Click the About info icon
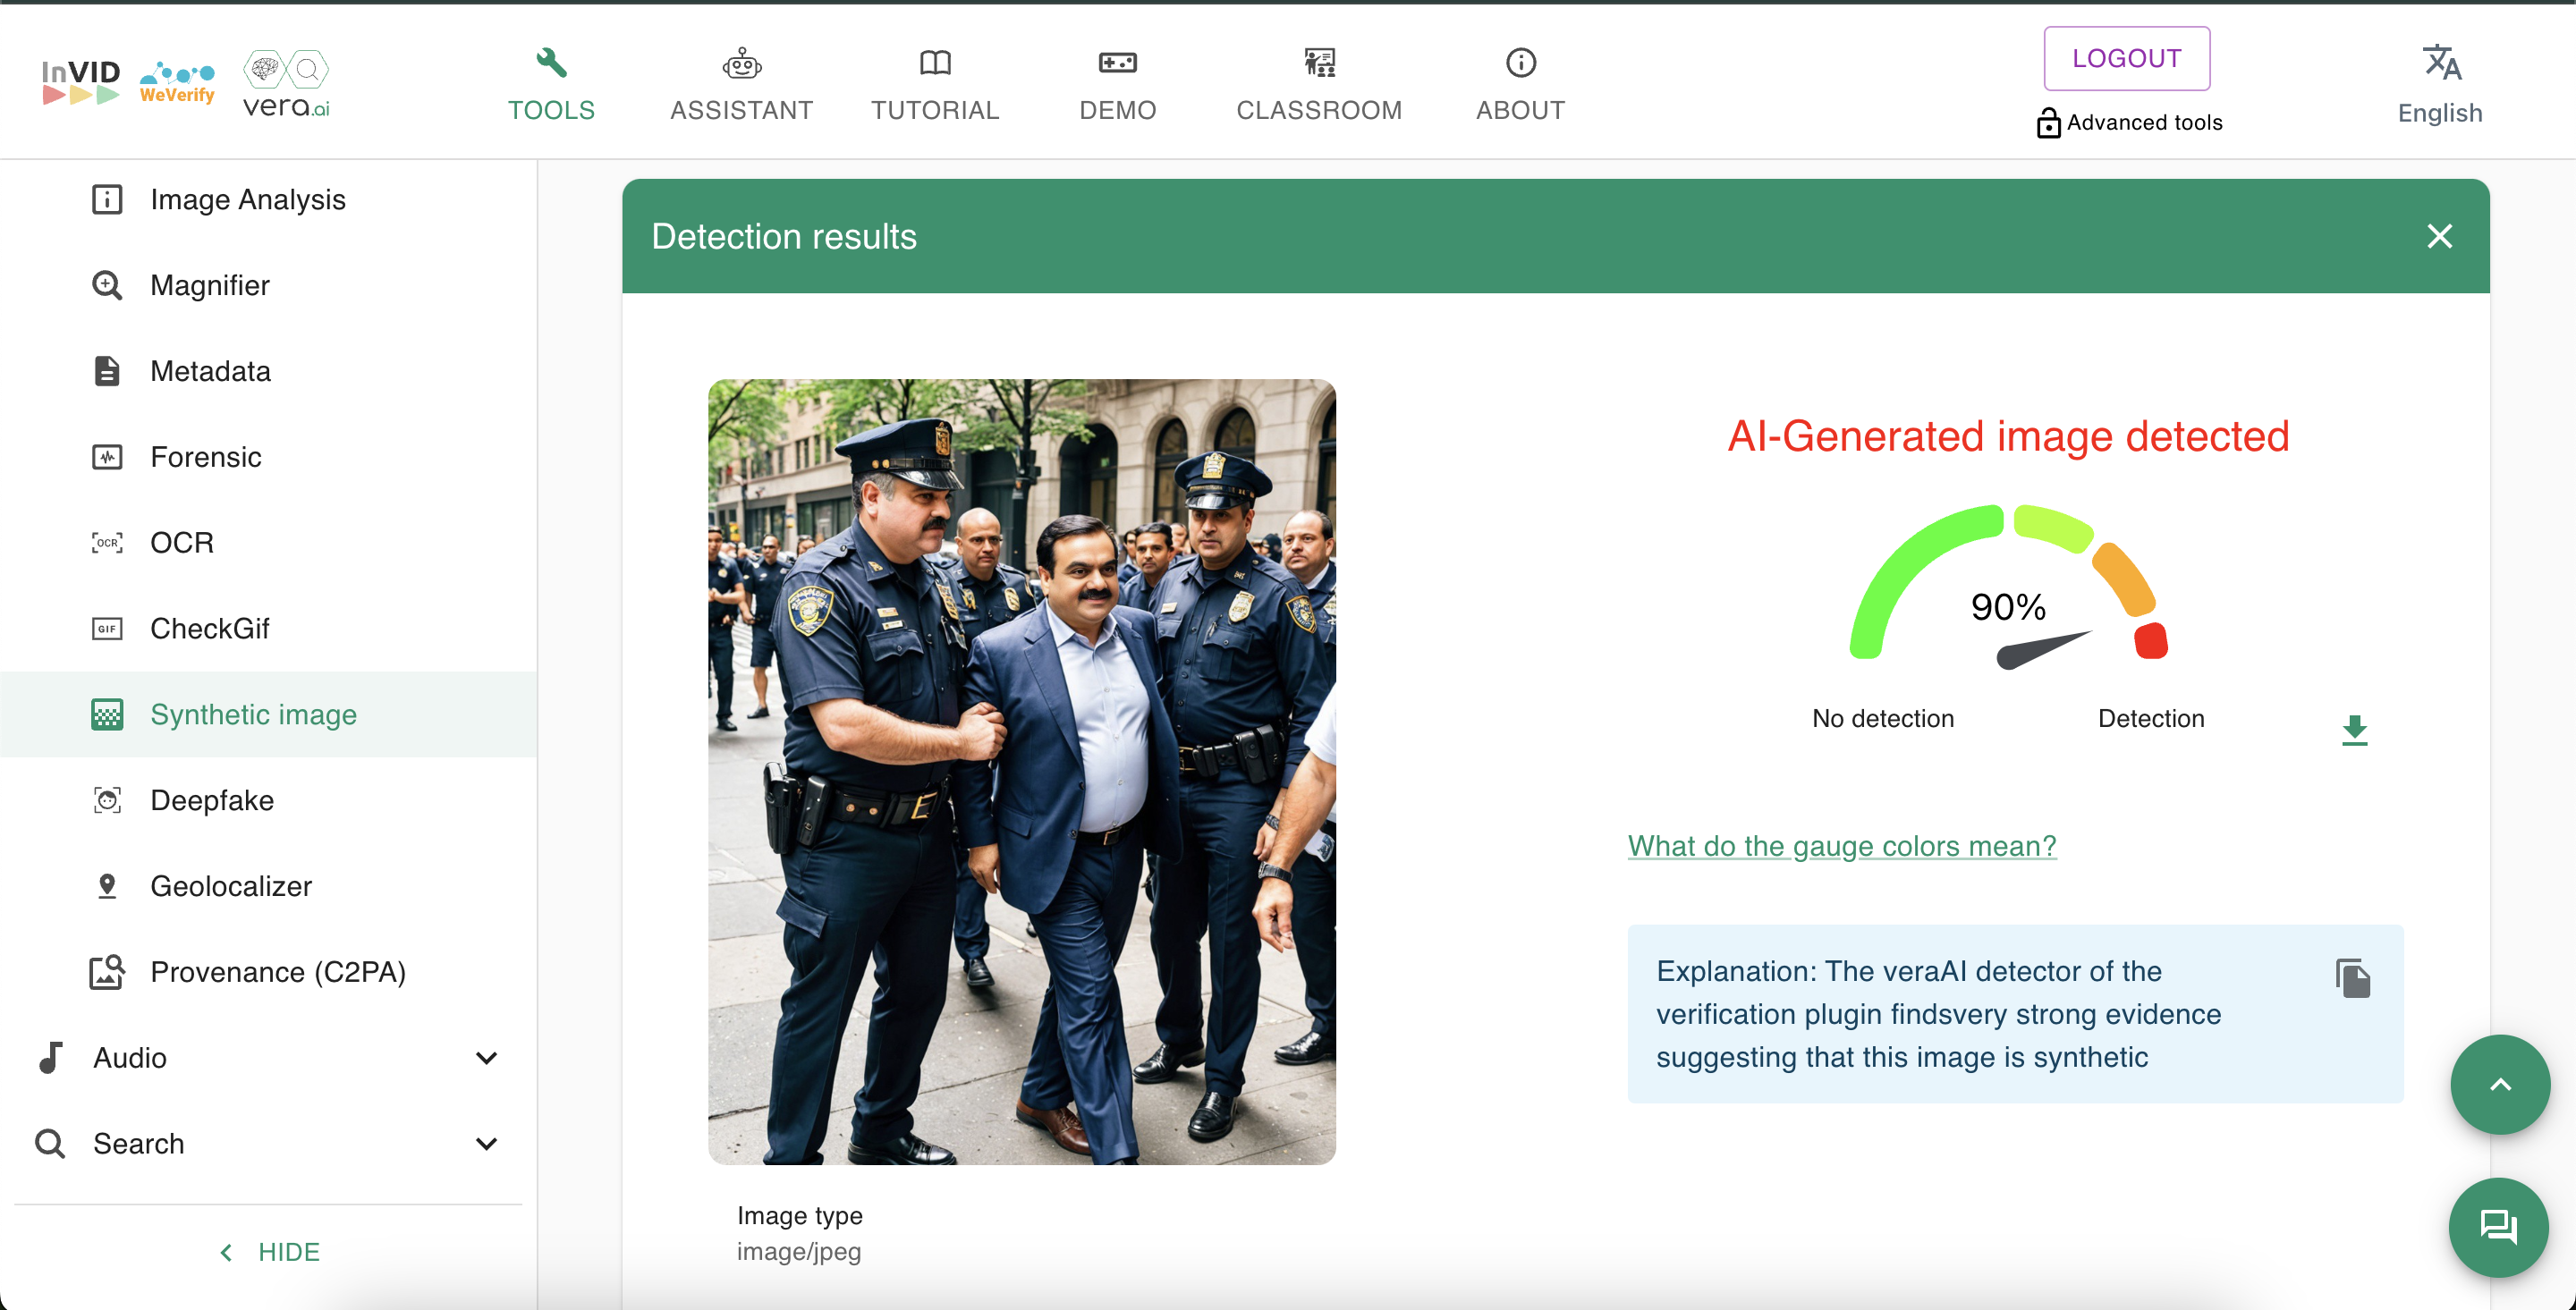 [x=1520, y=63]
